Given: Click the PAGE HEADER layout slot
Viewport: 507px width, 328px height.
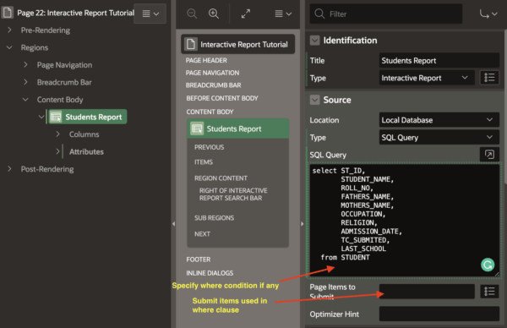Looking at the screenshot, I should 206,61.
